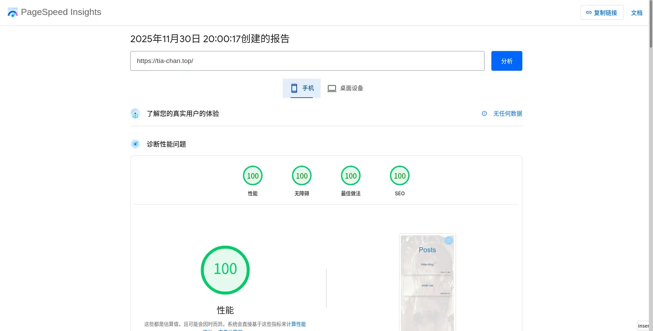Image resolution: width=653 pixels, height=331 pixels.
Task: Click the diagnose performance section icon
Action: click(x=135, y=144)
